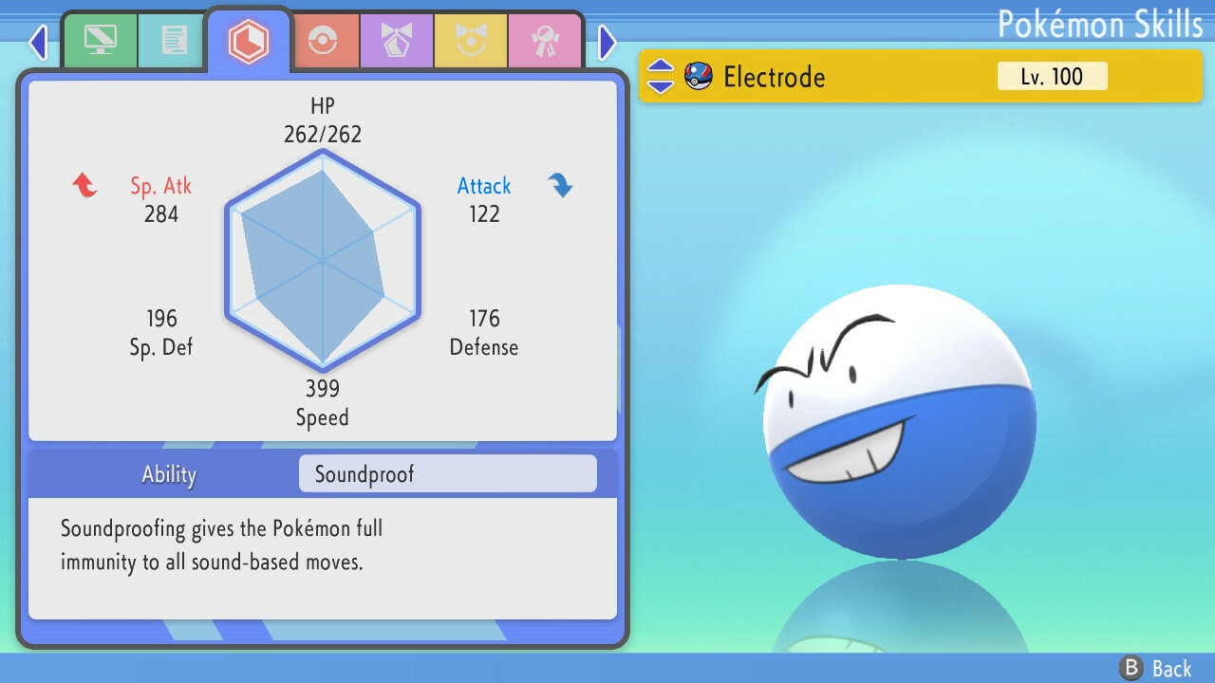Screen dimensions: 1215x683
Task: Select the Attack stat label
Action: click(x=484, y=186)
